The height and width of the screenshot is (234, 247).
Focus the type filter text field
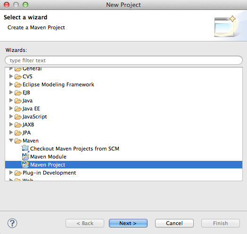(x=123, y=60)
